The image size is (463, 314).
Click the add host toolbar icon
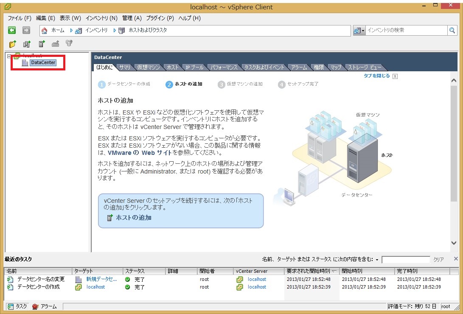pyautogui.click(x=42, y=44)
